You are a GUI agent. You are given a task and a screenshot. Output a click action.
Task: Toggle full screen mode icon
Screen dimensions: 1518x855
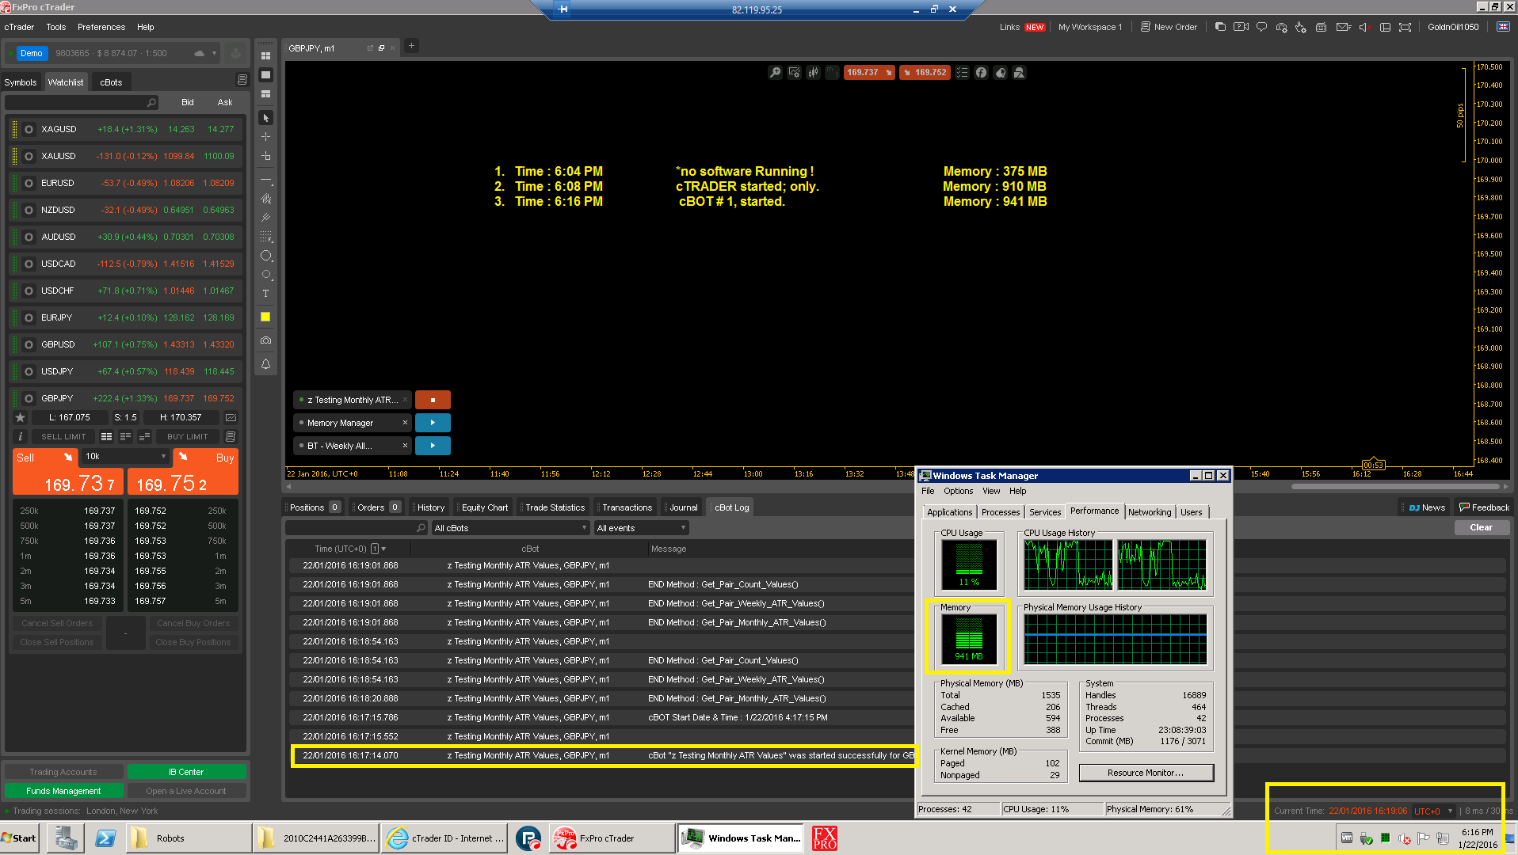1405,27
